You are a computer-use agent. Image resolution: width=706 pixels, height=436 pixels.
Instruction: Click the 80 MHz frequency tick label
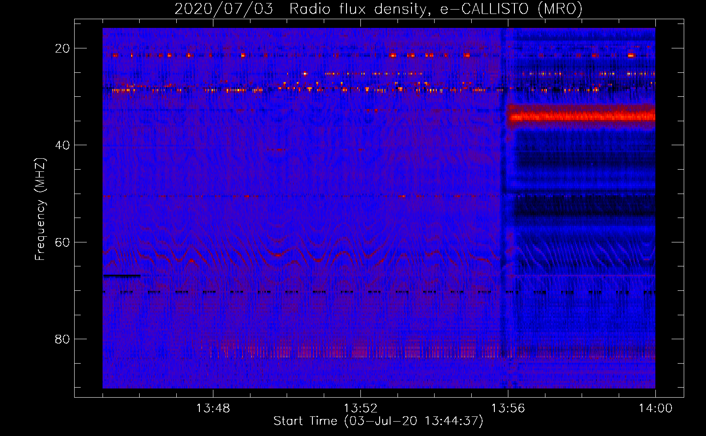(62, 339)
